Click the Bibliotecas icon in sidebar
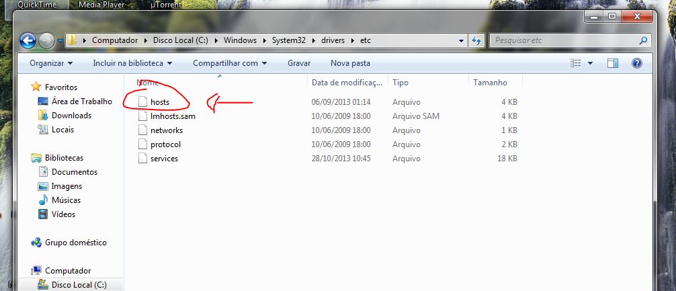The image size is (676, 291). point(36,158)
